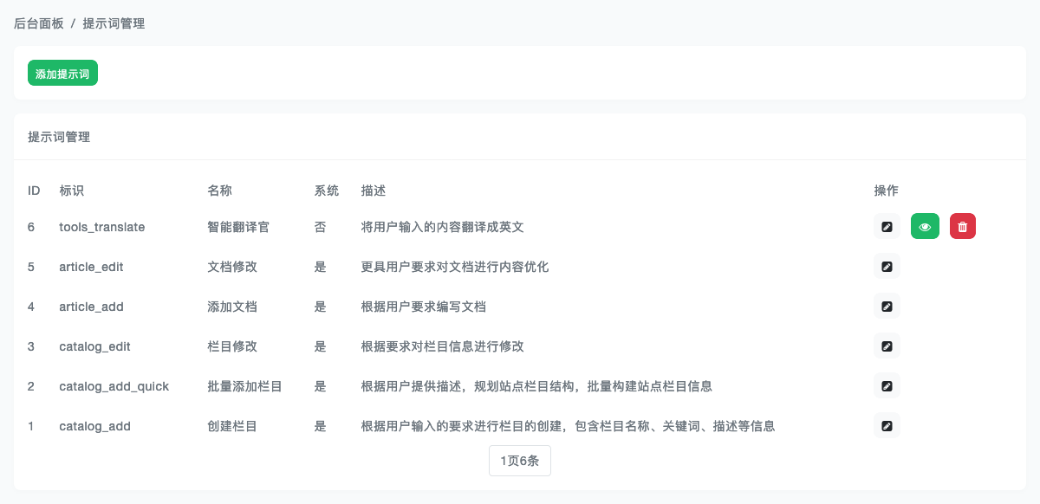1040x504 pixels.
Task: Select the catalog_add_quick identifier cell
Action: [x=114, y=386]
